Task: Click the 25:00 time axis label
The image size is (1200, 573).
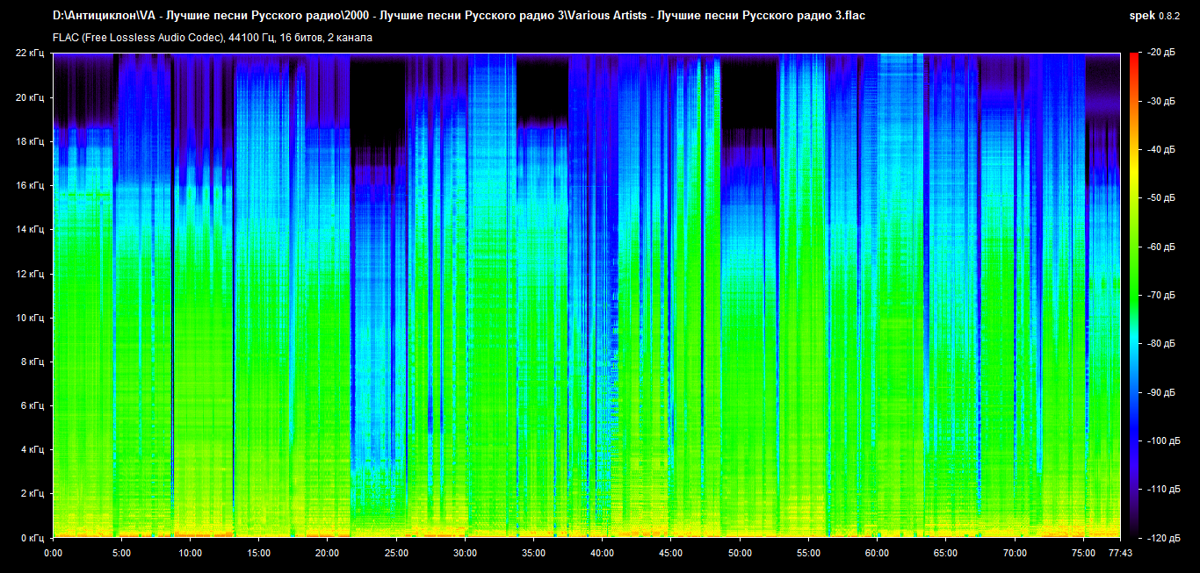Action: (396, 553)
